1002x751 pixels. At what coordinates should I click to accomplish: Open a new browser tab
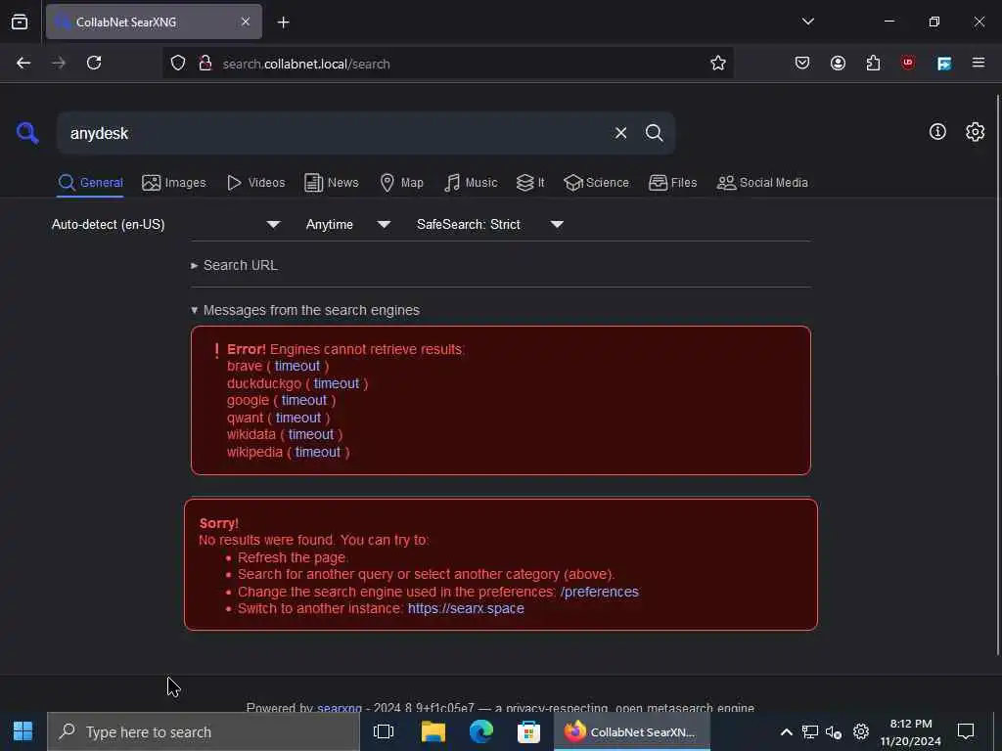click(283, 22)
